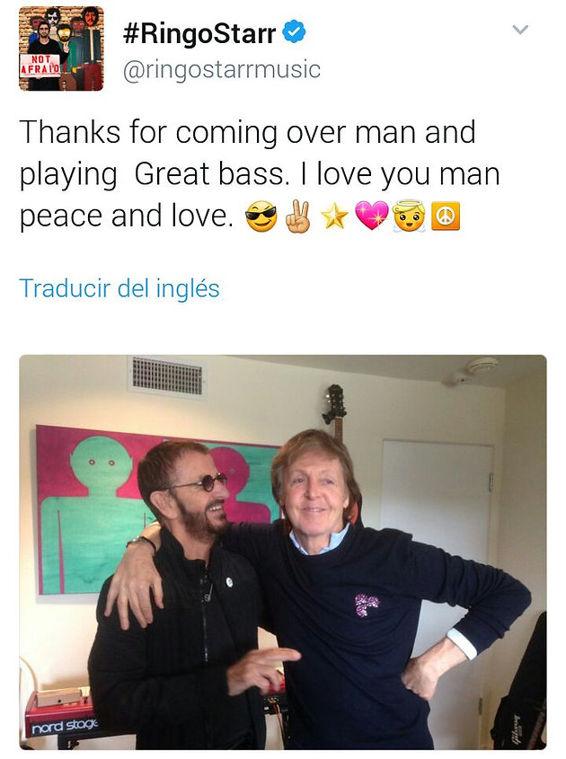Click the NOT AFRAID sign in avatar
The width and height of the screenshot is (566, 759).
point(40,66)
